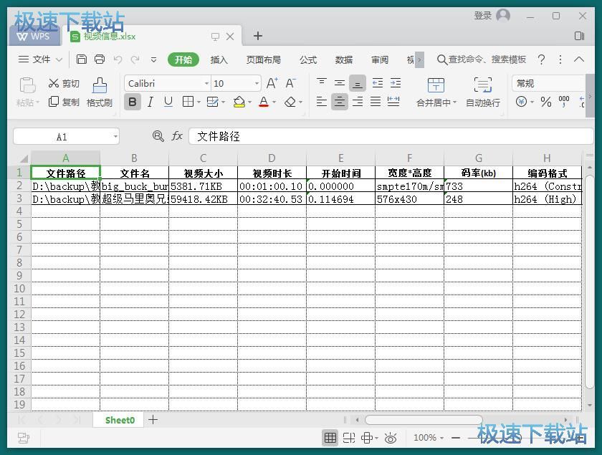Image resolution: width=602 pixels, height=455 pixels.
Task: Expand the Name Box A1 dropdown arrow
Action: 115,137
